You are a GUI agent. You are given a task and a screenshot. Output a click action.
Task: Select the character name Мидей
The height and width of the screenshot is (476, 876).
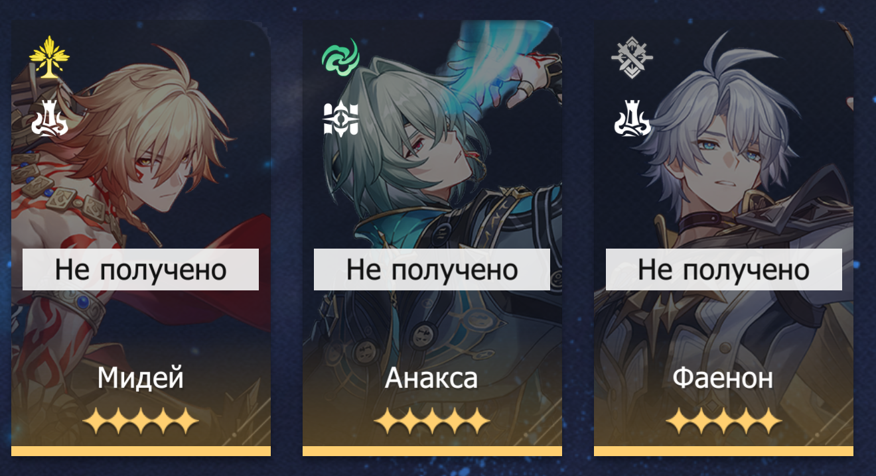[x=141, y=379]
